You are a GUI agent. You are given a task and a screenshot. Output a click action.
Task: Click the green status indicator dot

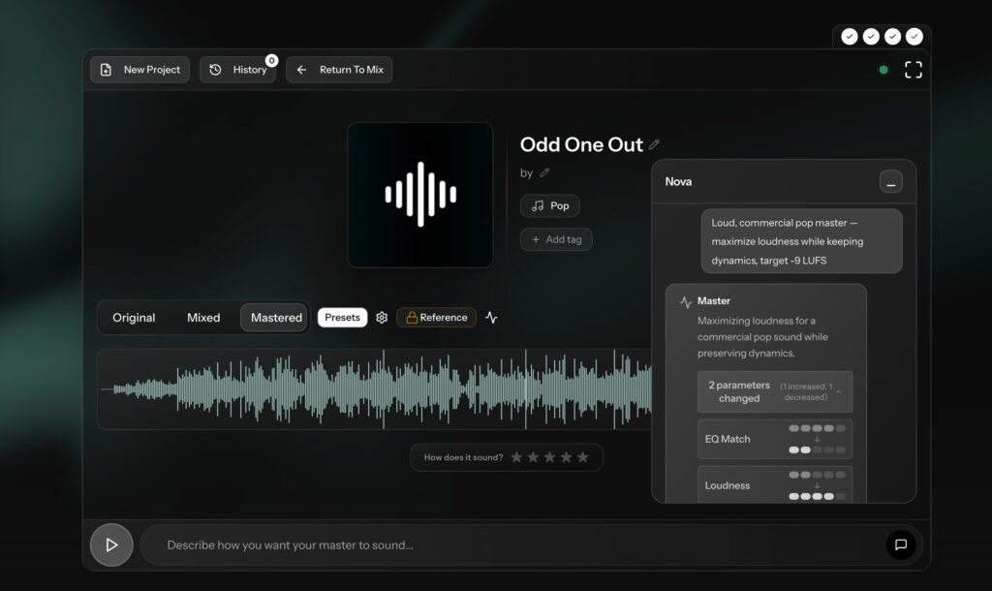(x=883, y=69)
